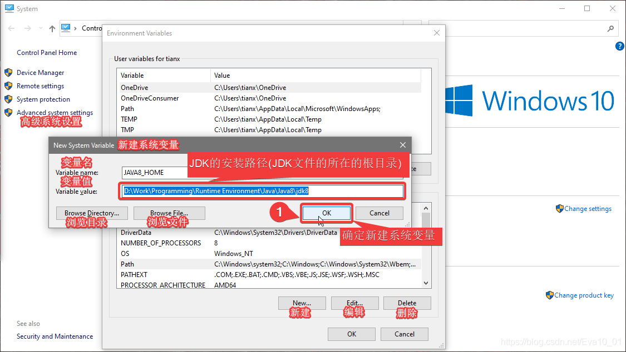This screenshot has width=626, height=352.
Task: Select PROCESSOR_ARCHITECTURE system variable row
Action: coord(269,285)
